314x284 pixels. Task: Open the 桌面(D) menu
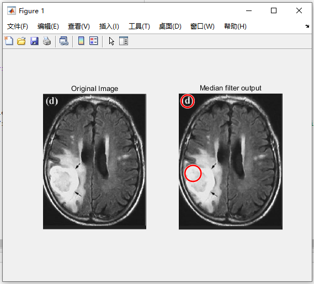pos(170,26)
